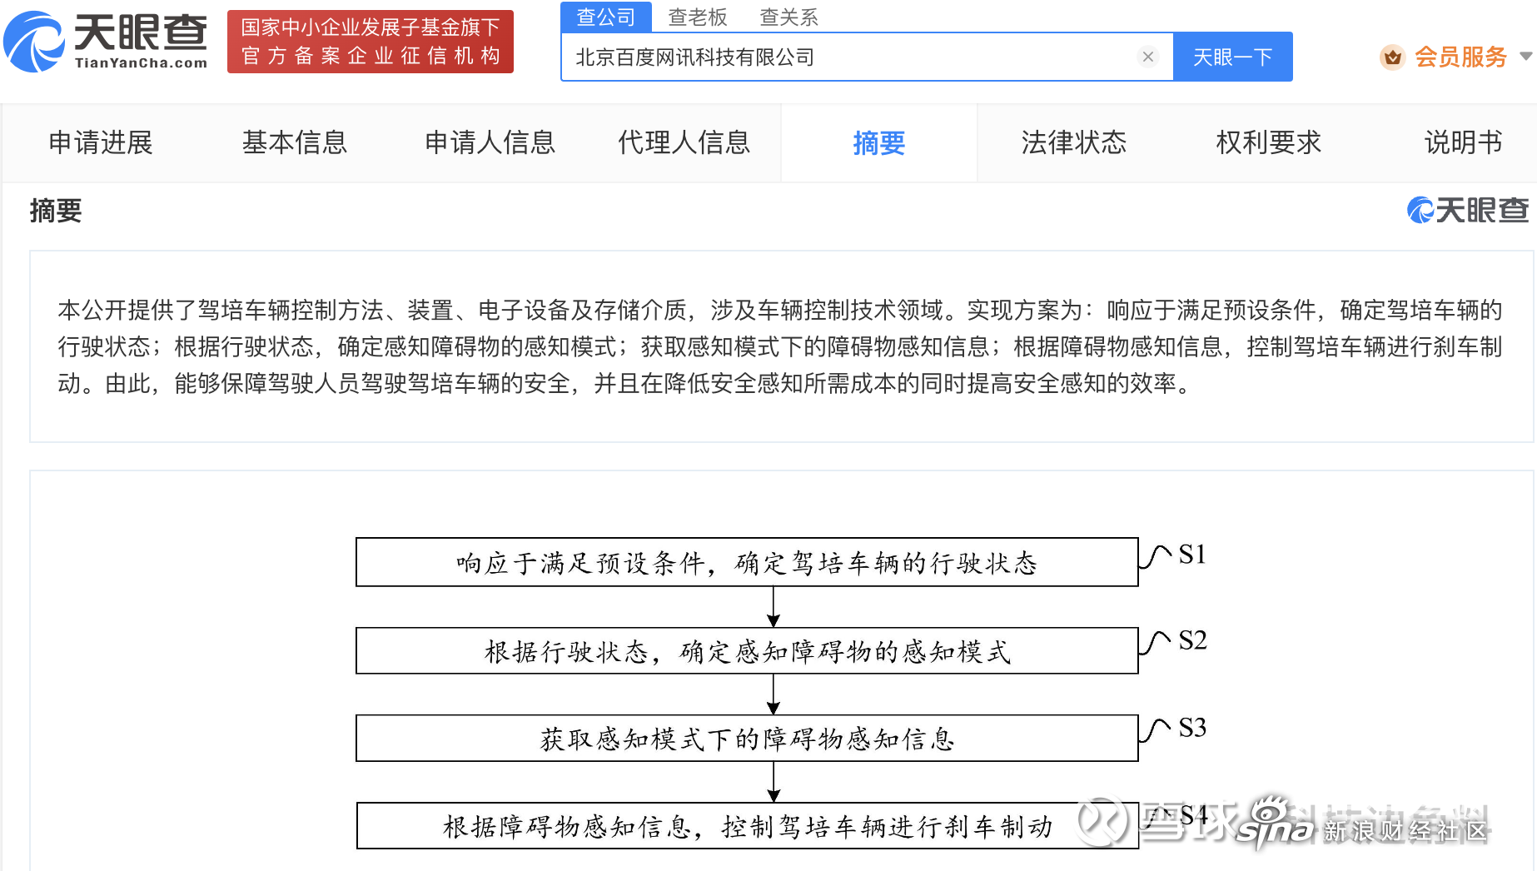Open the 法律状态 tab
This screenshot has width=1537, height=871.
1074,142
